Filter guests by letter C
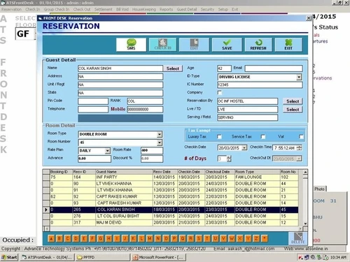 point(68,238)
